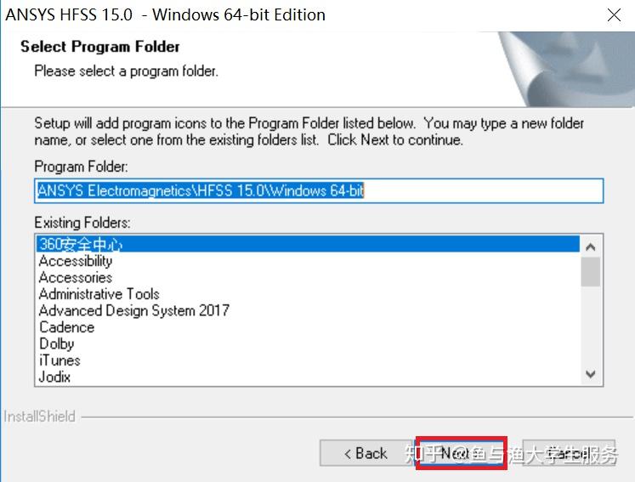The image size is (635, 482).
Task: Select Accessibility in Existing Folders list
Action: coord(76,261)
